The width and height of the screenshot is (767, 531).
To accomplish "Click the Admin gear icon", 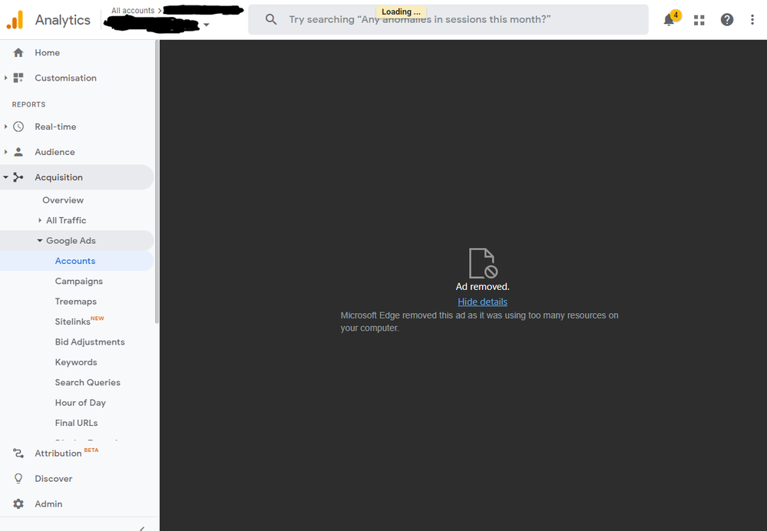I will coord(18,503).
